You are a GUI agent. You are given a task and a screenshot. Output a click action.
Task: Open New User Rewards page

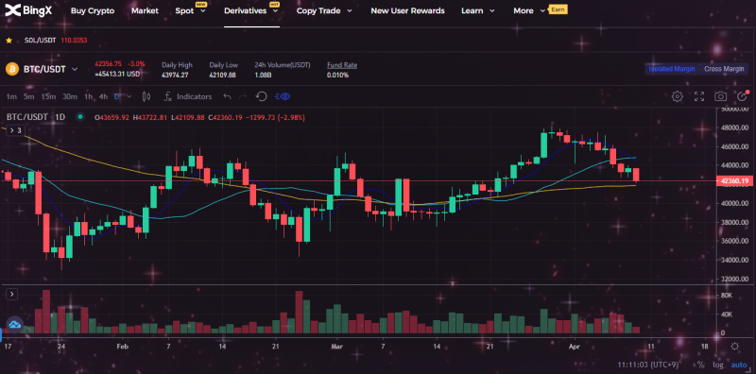pos(407,10)
